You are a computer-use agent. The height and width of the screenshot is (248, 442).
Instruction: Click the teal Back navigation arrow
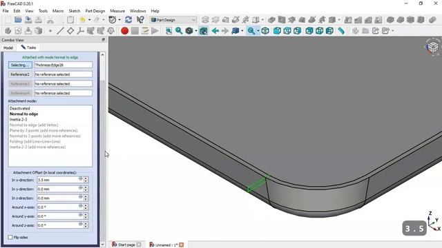click(215, 30)
